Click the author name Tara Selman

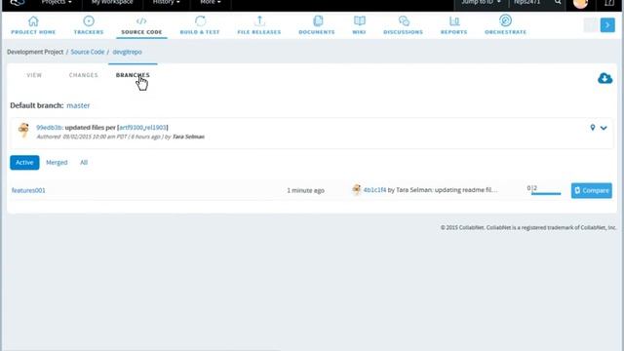[x=188, y=136]
